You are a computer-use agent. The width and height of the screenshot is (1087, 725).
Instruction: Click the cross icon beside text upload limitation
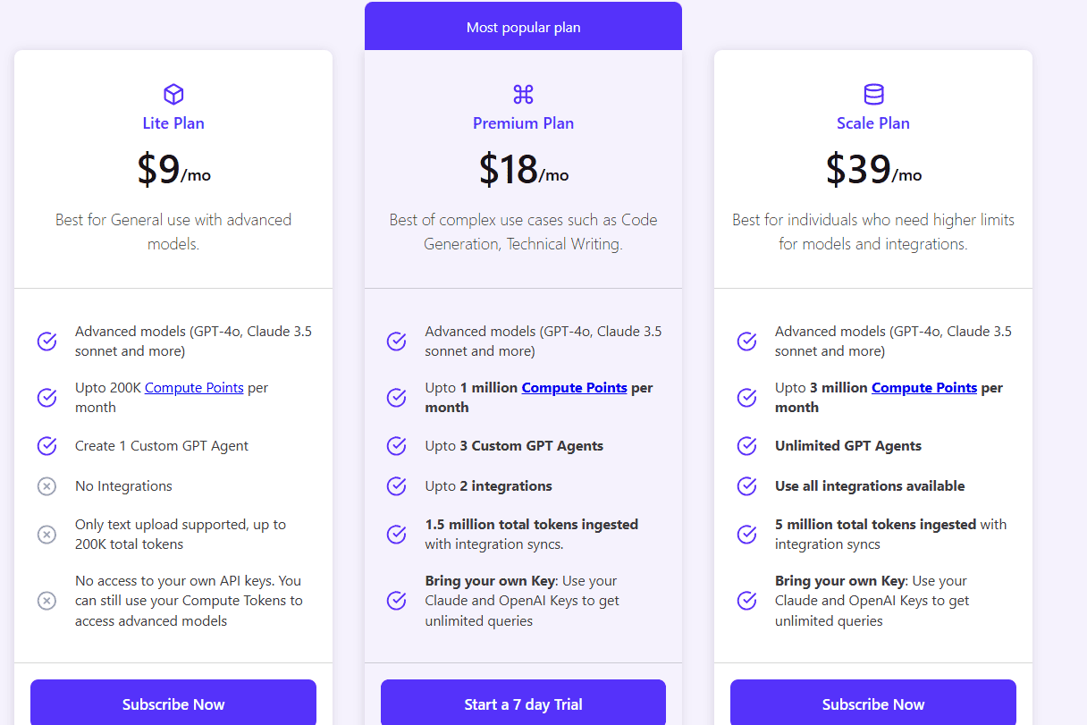46,534
